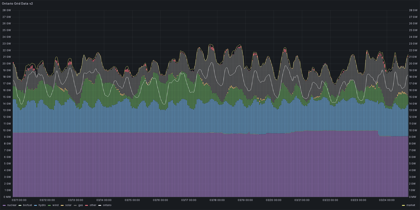This screenshot has width=420, height=210.
Task: Click the biofuel legend label
Action: [27, 205]
